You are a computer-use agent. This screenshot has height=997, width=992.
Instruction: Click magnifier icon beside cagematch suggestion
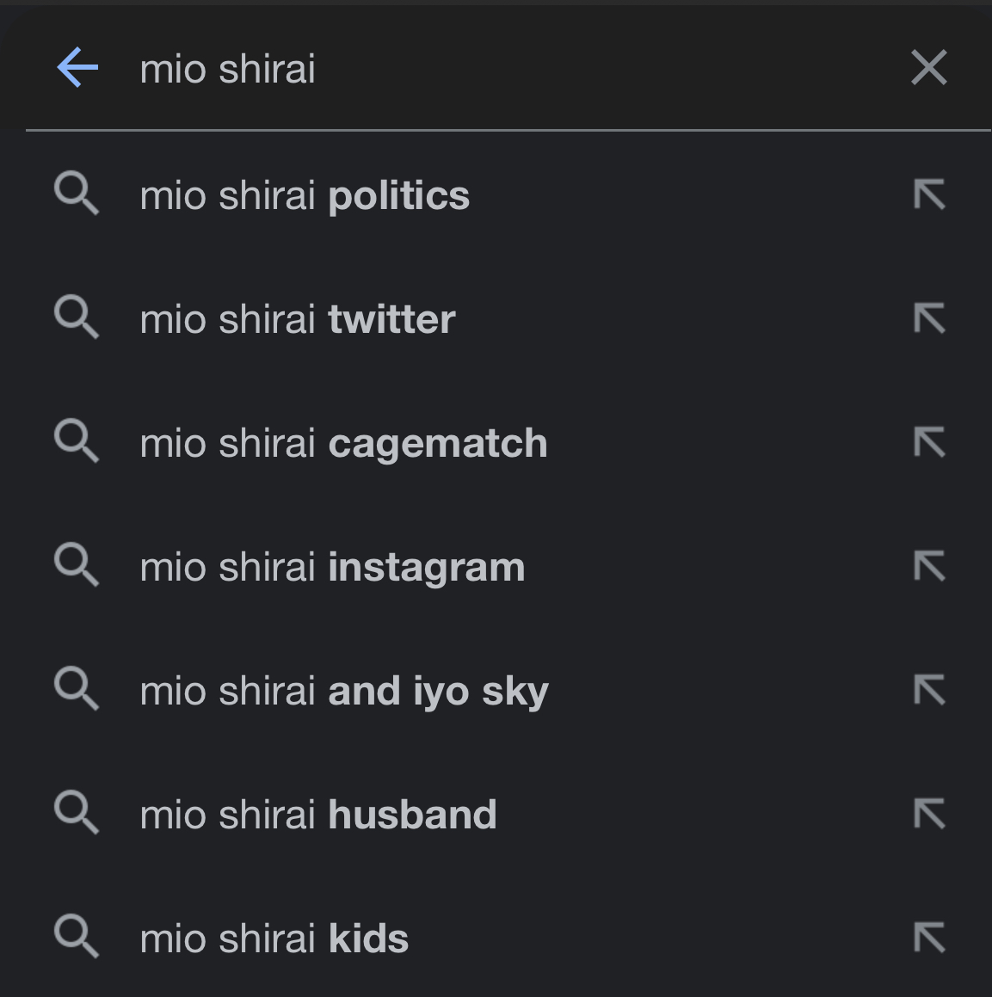pos(77,440)
